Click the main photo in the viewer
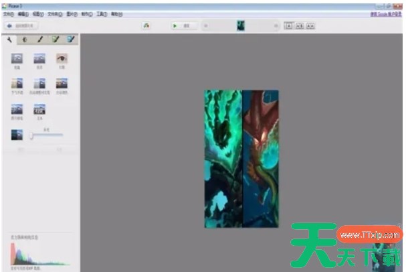 (x=241, y=159)
